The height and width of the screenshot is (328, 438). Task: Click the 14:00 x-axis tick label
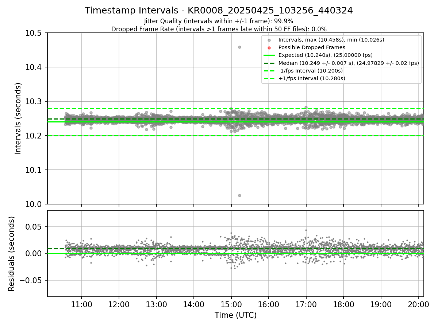pyautogui.click(x=193, y=304)
